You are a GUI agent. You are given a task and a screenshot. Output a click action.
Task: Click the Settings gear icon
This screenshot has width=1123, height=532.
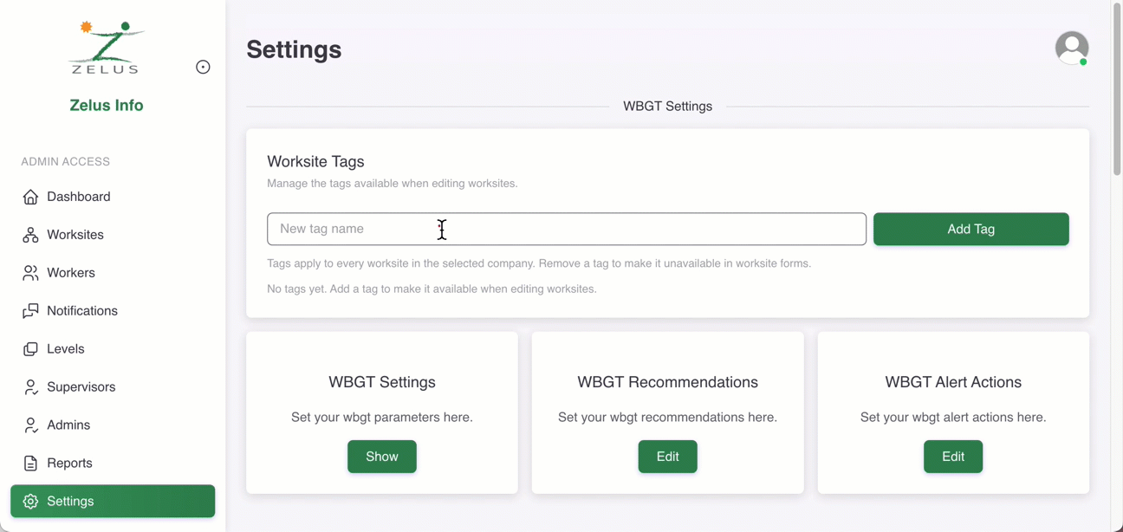tap(31, 502)
